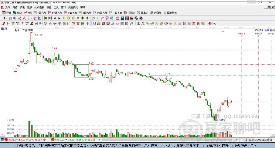Screen dimensions: 275x148
Task: Open the 板块 sector view
Action: [x=17, y=13]
